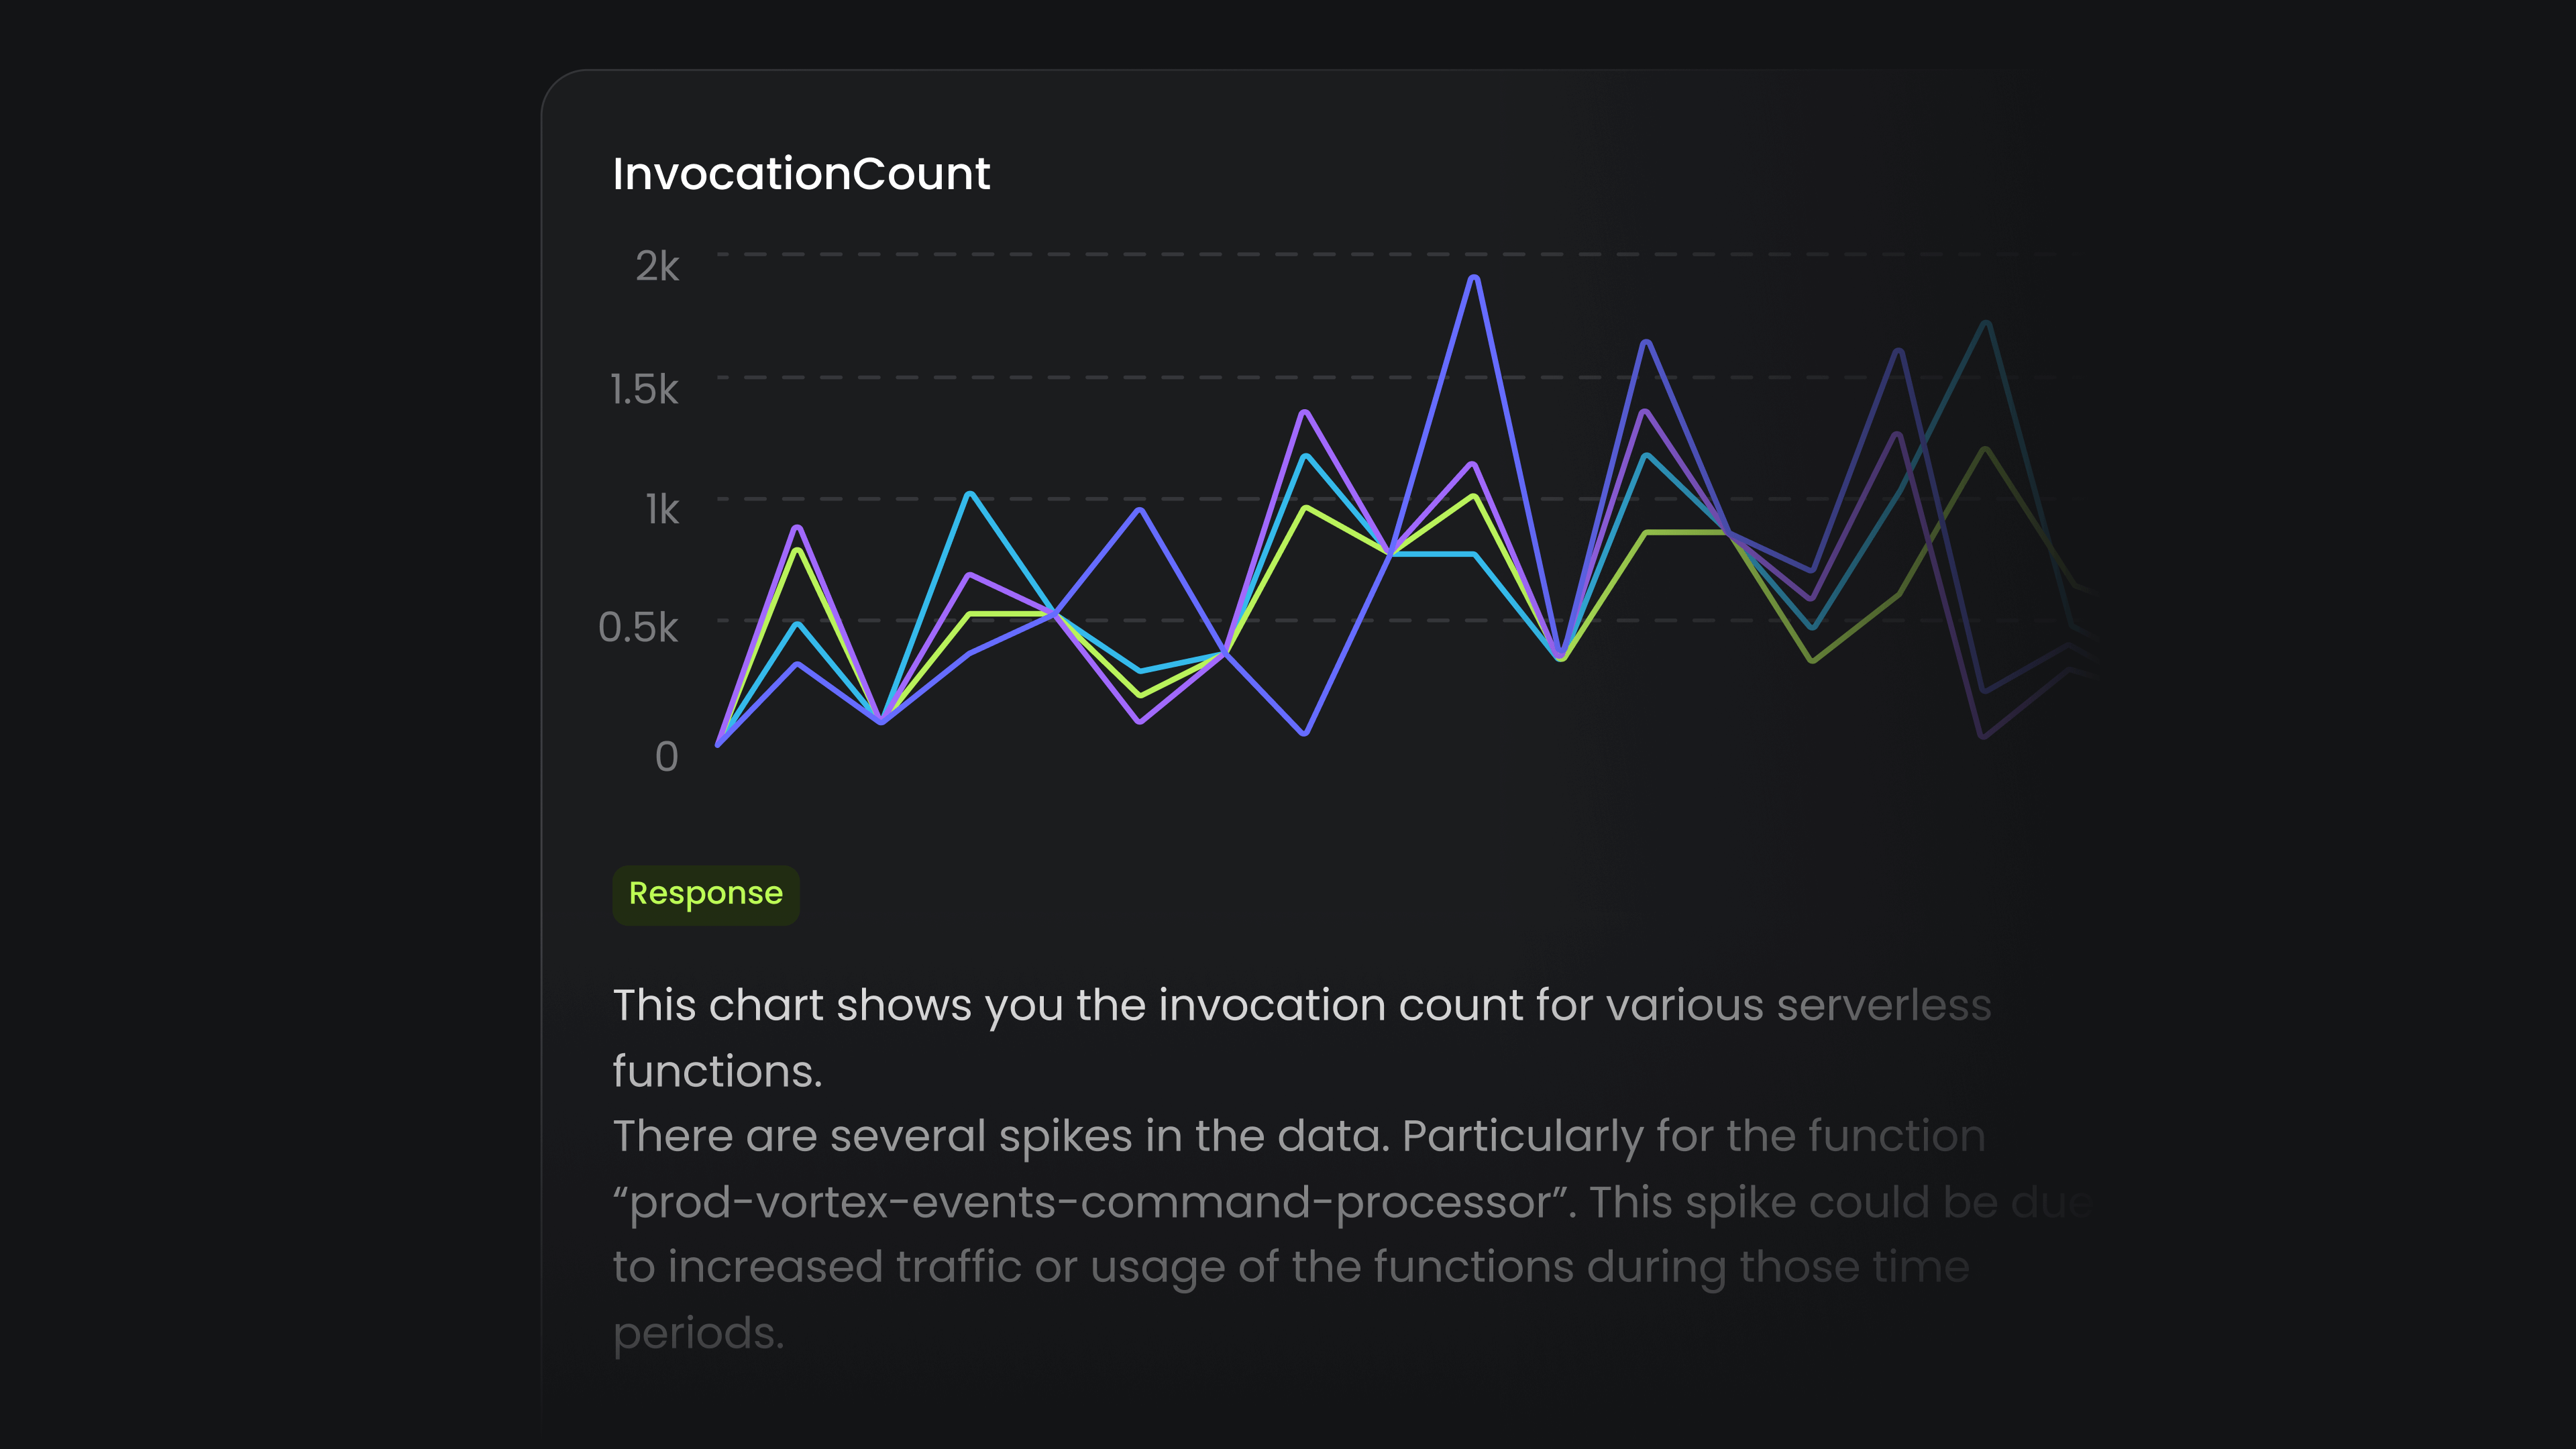Select the 2k y-axis label

[x=657, y=267]
